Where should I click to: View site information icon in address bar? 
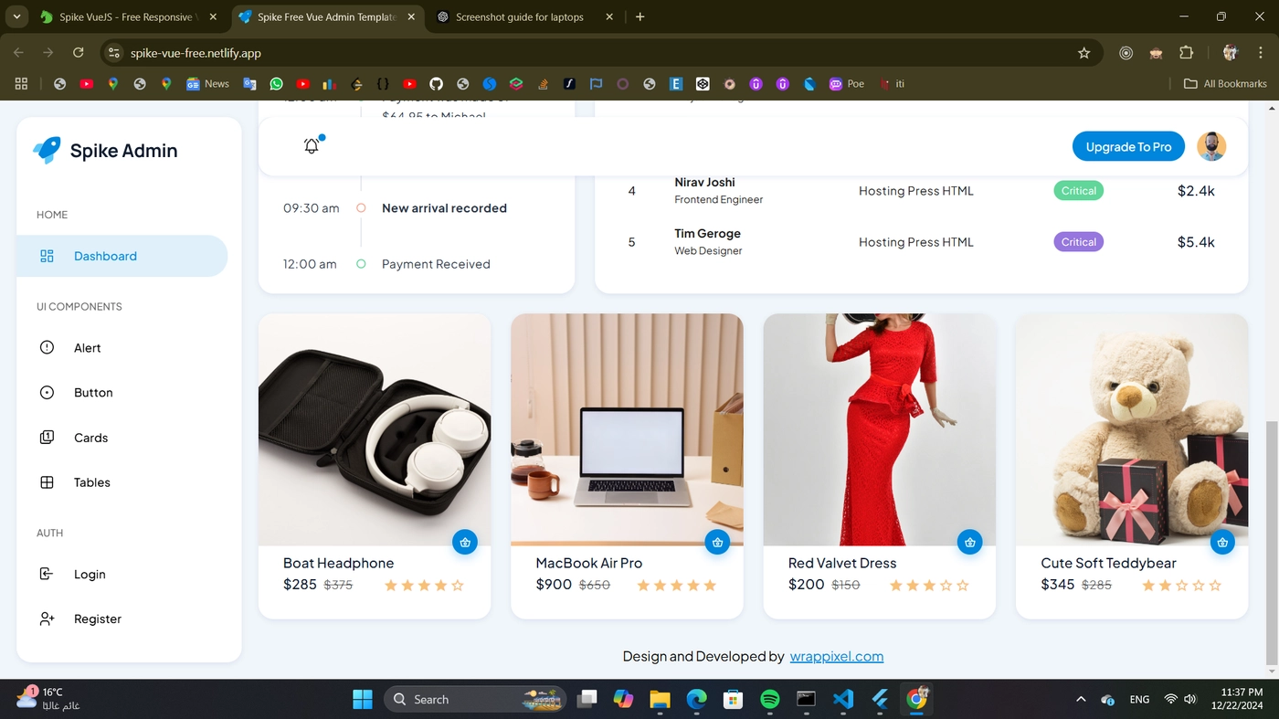pyautogui.click(x=113, y=53)
